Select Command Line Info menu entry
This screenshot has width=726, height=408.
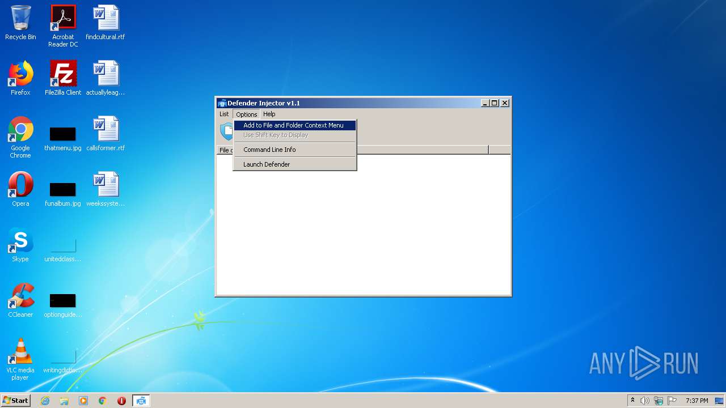coord(295,150)
